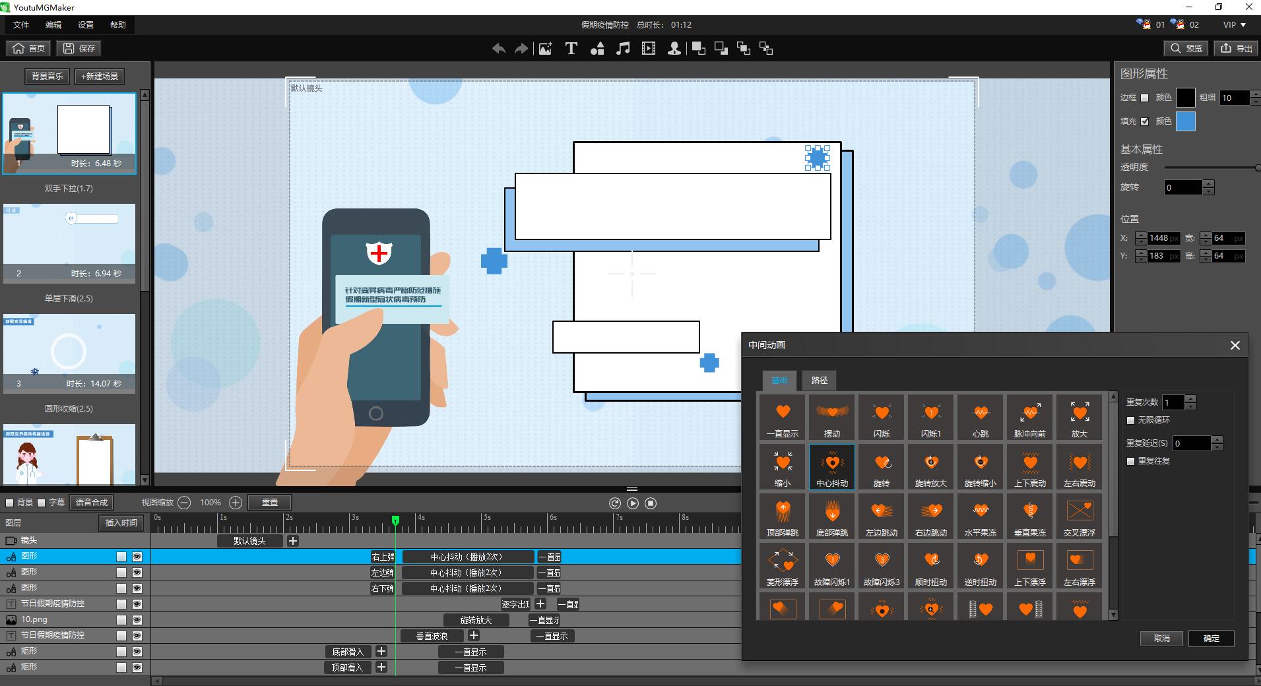Click the +新建场景 button
Viewport: 1261px width, 686px height.
(100, 76)
